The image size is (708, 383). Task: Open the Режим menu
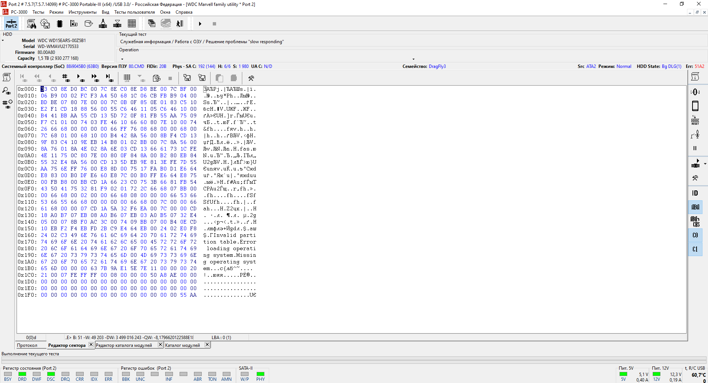tap(56, 12)
